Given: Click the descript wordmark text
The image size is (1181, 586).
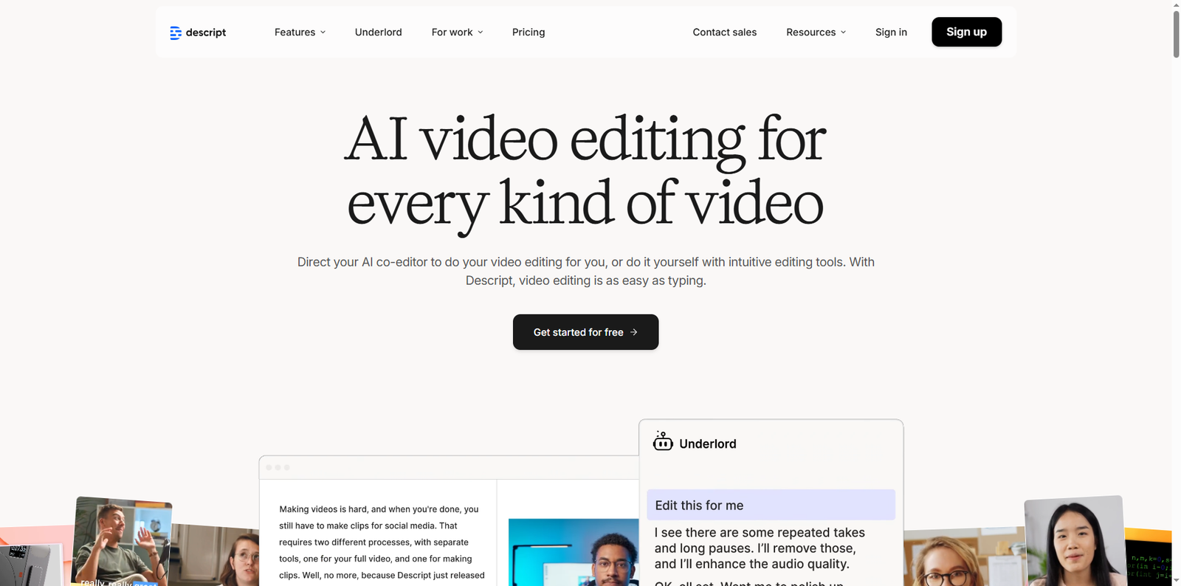Looking at the screenshot, I should [x=206, y=32].
